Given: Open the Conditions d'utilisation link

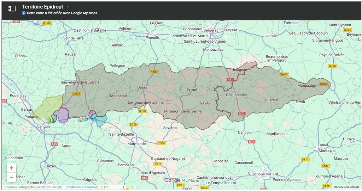Looking at the screenshot, I should coord(81,187).
